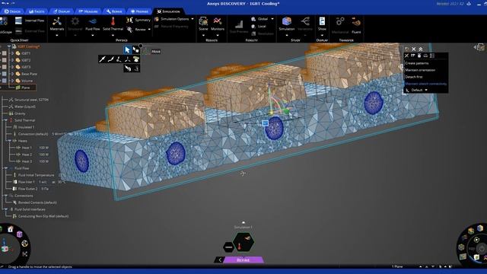Select Bonded Contacts (default) item

37,202
